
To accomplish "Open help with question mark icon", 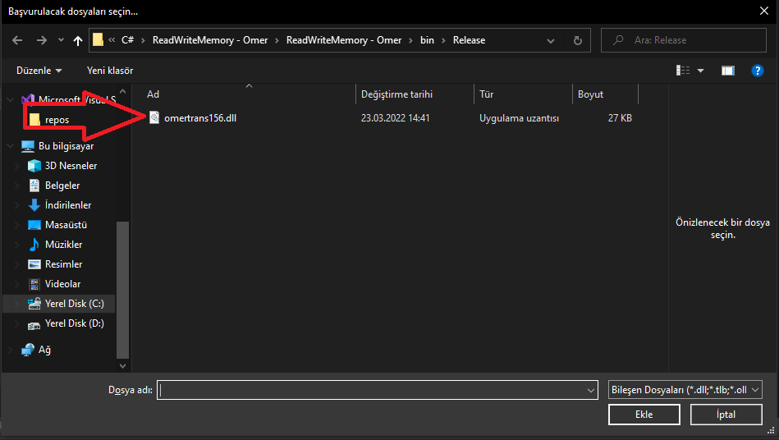I will tap(757, 71).
